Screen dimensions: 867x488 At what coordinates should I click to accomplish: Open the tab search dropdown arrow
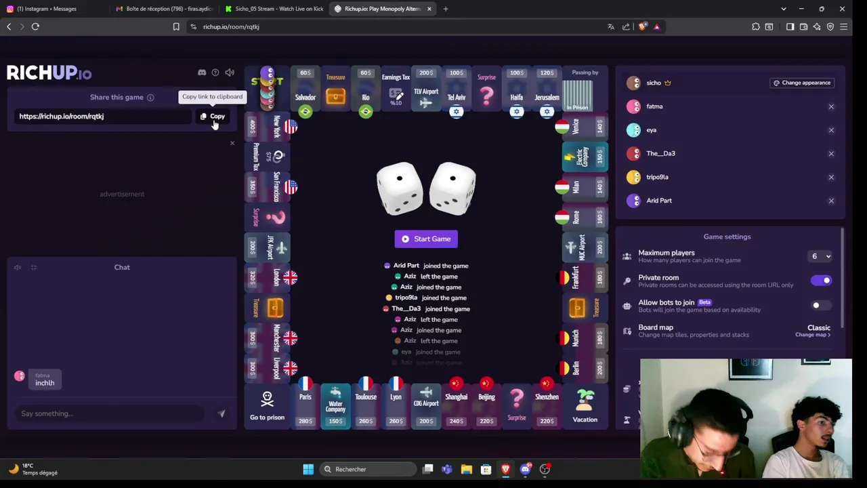point(783,9)
